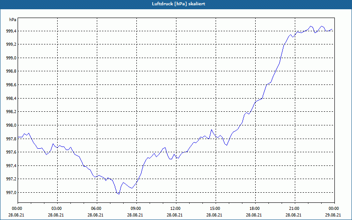Click the 998,2 y-axis value
Viewport: 352px width, 220px height.
[11, 112]
